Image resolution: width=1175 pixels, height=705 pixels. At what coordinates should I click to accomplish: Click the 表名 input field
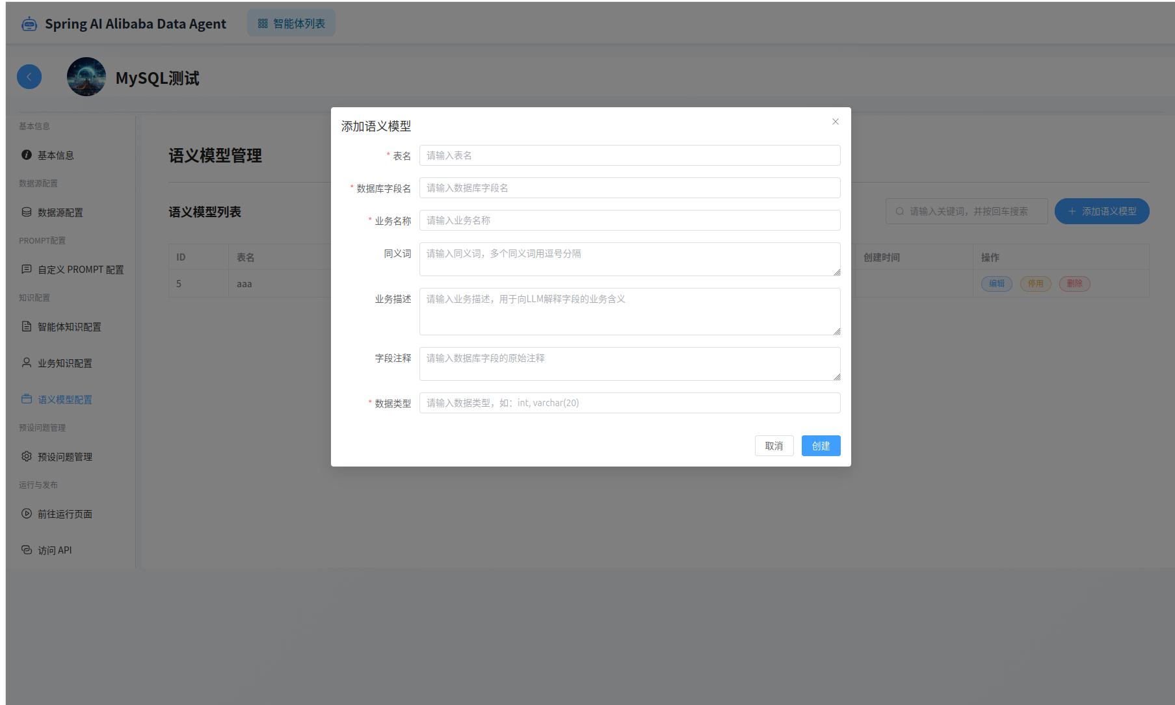tap(629, 155)
